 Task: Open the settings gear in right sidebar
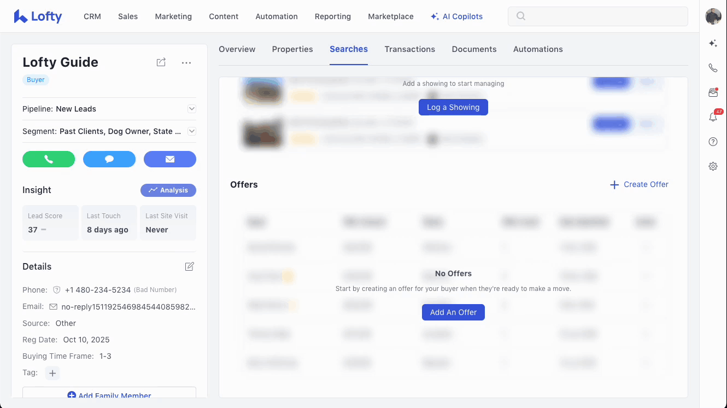tap(713, 166)
